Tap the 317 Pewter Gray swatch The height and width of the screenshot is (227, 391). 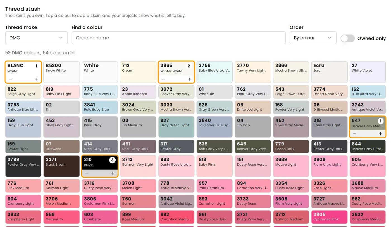176,147
